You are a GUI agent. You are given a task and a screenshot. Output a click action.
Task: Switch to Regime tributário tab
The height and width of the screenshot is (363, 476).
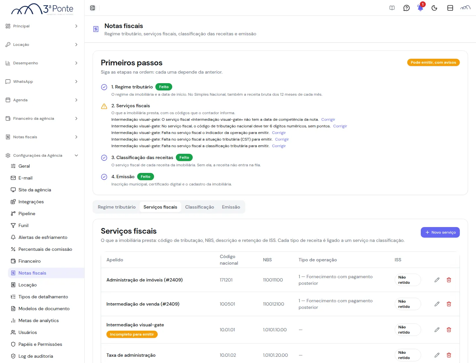pyautogui.click(x=117, y=207)
